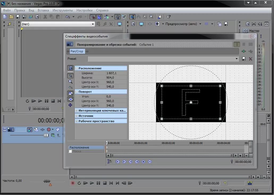The width and height of the screenshot is (274, 195).
Task: Click the Pan/Crop effect chain button
Action: (77, 51)
